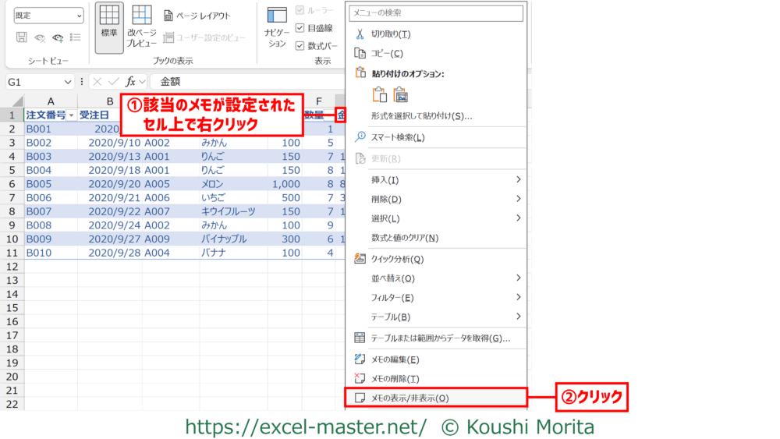
Task: Open the ナビゲーション pane
Action: point(277,28)
